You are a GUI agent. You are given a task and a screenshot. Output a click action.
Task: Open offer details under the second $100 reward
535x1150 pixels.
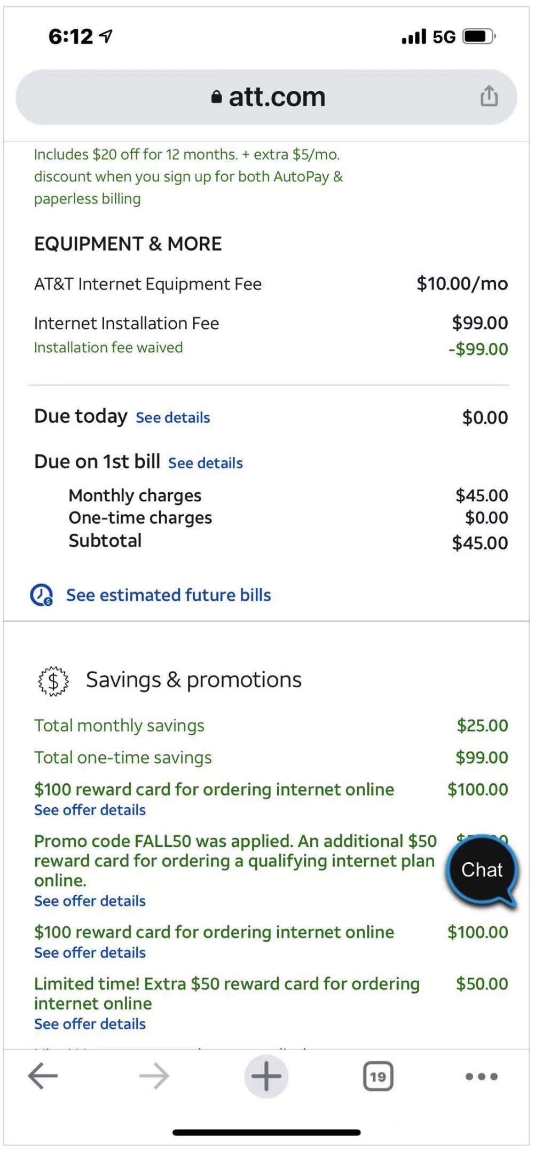click(89, 952)
